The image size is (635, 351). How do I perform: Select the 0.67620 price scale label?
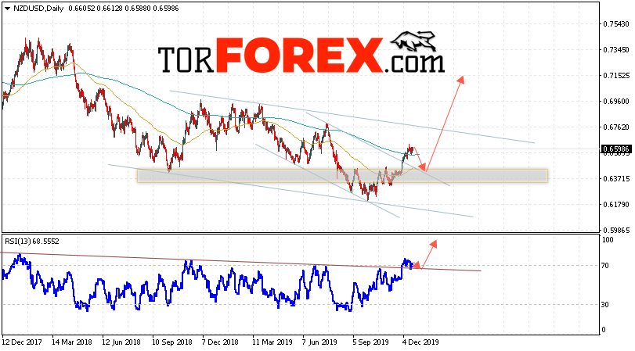(x=616, y=127)
